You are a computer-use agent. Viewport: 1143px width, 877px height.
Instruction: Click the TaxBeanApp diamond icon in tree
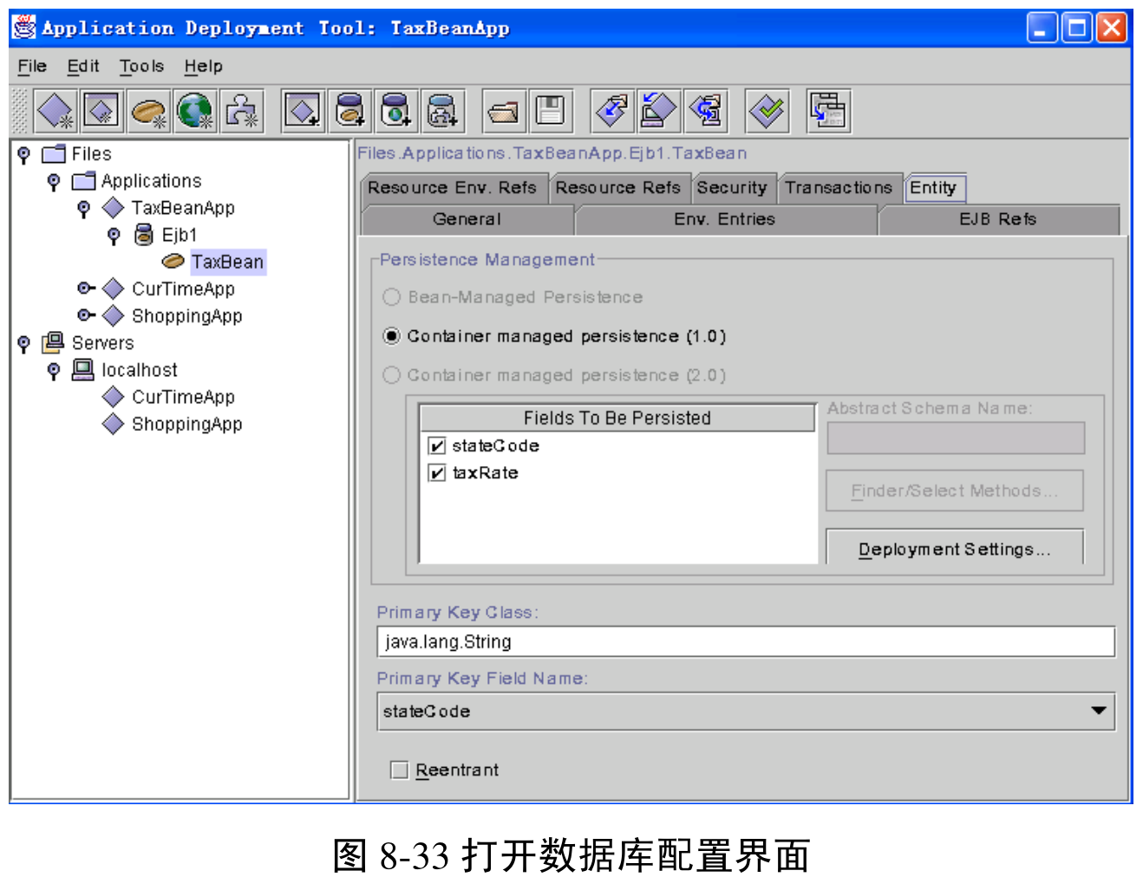pos(114,208)
